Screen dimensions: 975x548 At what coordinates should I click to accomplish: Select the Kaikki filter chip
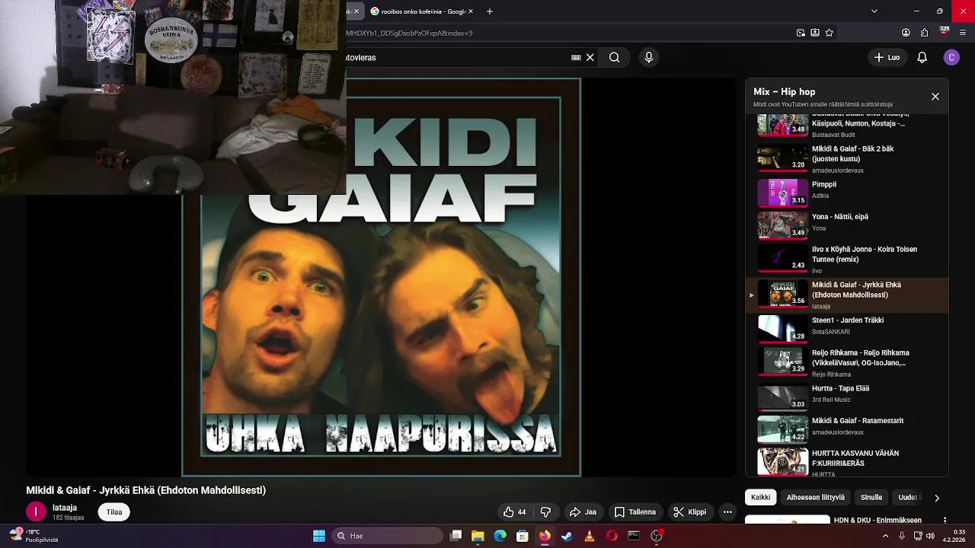coord(760,497)
